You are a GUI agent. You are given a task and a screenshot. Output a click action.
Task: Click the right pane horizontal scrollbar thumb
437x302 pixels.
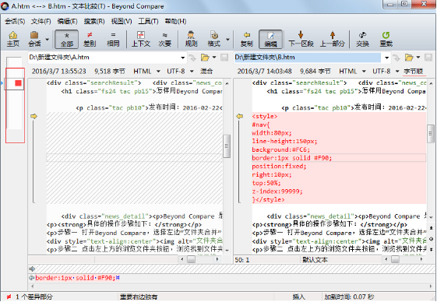click(395, 260)
